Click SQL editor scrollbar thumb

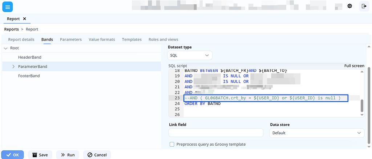point(362,105)
